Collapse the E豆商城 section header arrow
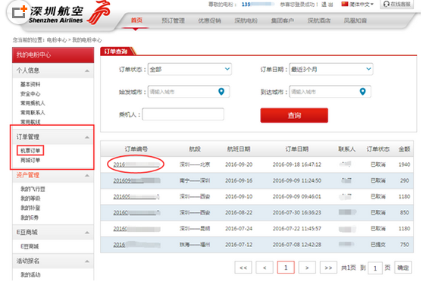Image resolution: width=423 pixels, height=288 pixels. (87, 233)
